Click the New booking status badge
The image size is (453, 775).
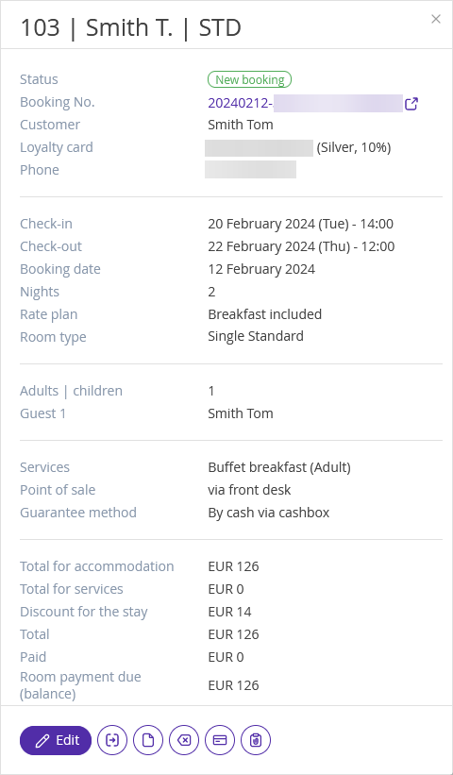click(249, 79)
